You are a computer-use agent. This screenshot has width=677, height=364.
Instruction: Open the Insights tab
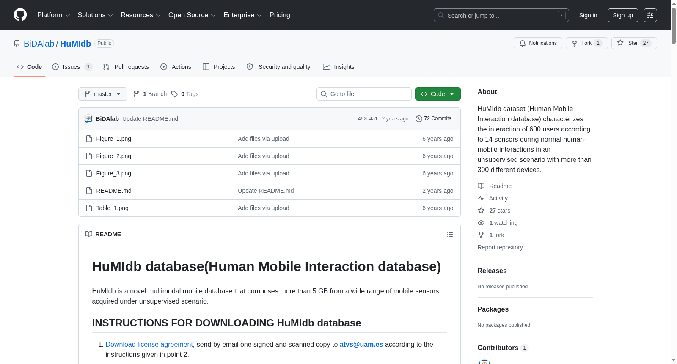pyautogui.click(x=338, y=67)
